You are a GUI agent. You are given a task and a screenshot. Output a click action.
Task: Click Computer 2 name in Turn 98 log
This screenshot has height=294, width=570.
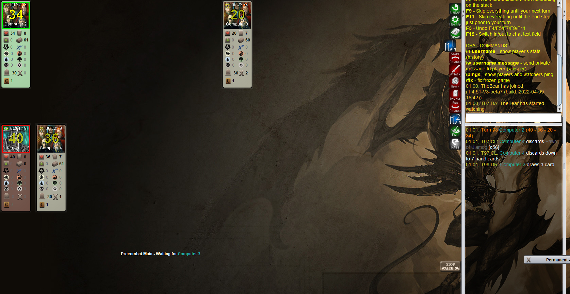[x=512, y=130]
